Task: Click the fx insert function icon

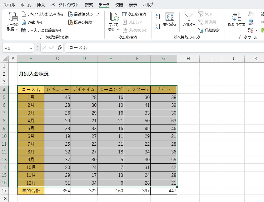Action: tap(59, 48)
